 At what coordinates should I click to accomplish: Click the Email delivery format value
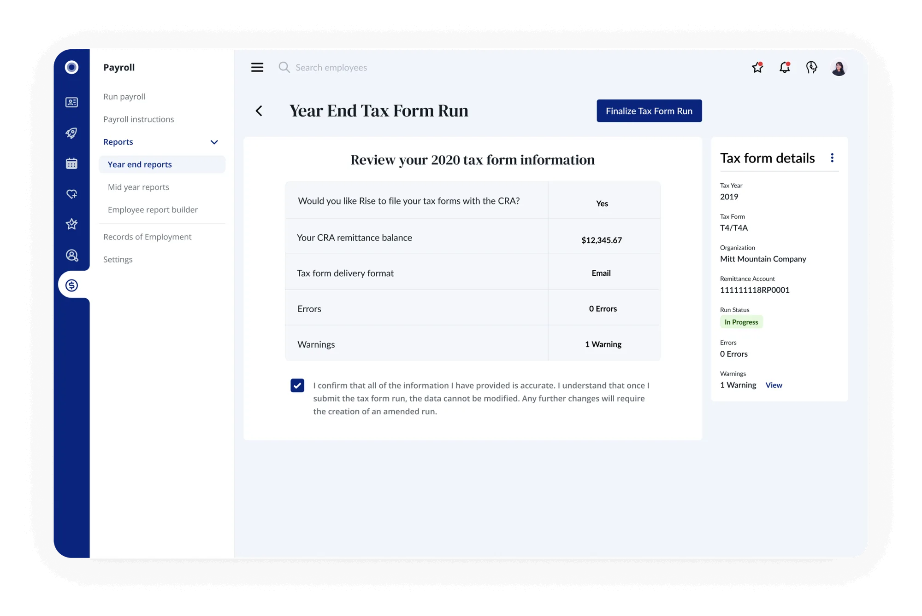pos(601,273)
